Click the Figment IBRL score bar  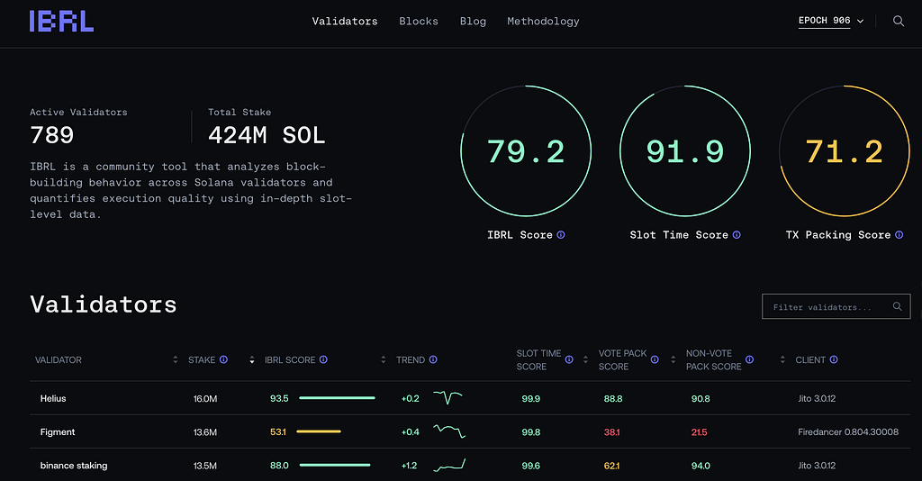(x=320, y=432)
